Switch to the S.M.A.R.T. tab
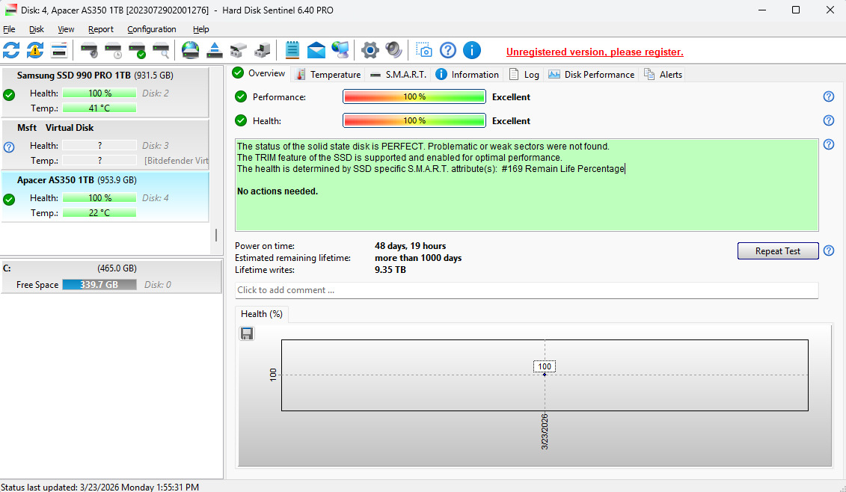 point(398,75)
